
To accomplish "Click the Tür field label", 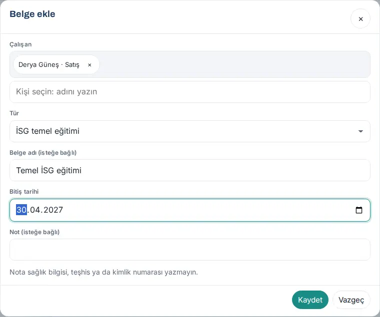I will coord(14,113).
